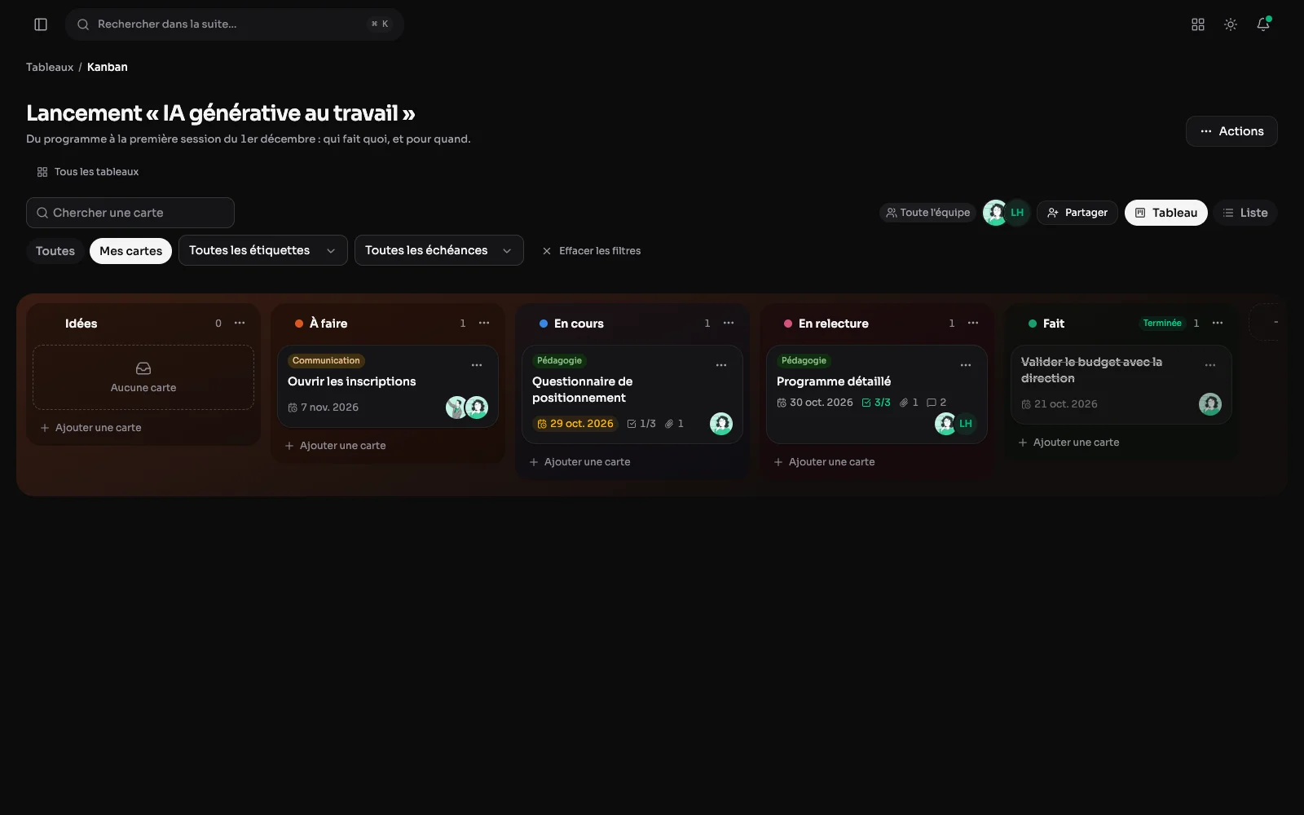Open the notifications bell
1304x815 pixels.
(1263, 24)
